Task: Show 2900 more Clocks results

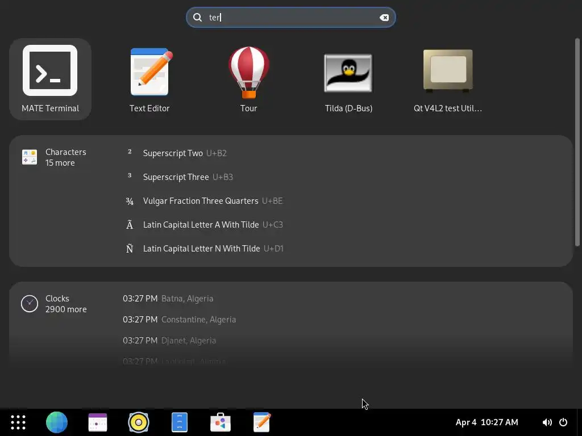Action: (66, 309)
